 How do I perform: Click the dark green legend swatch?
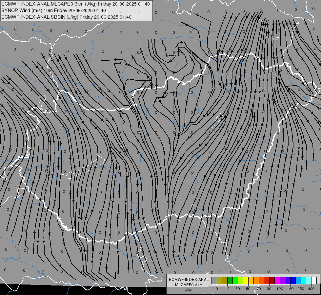(230, 281)
